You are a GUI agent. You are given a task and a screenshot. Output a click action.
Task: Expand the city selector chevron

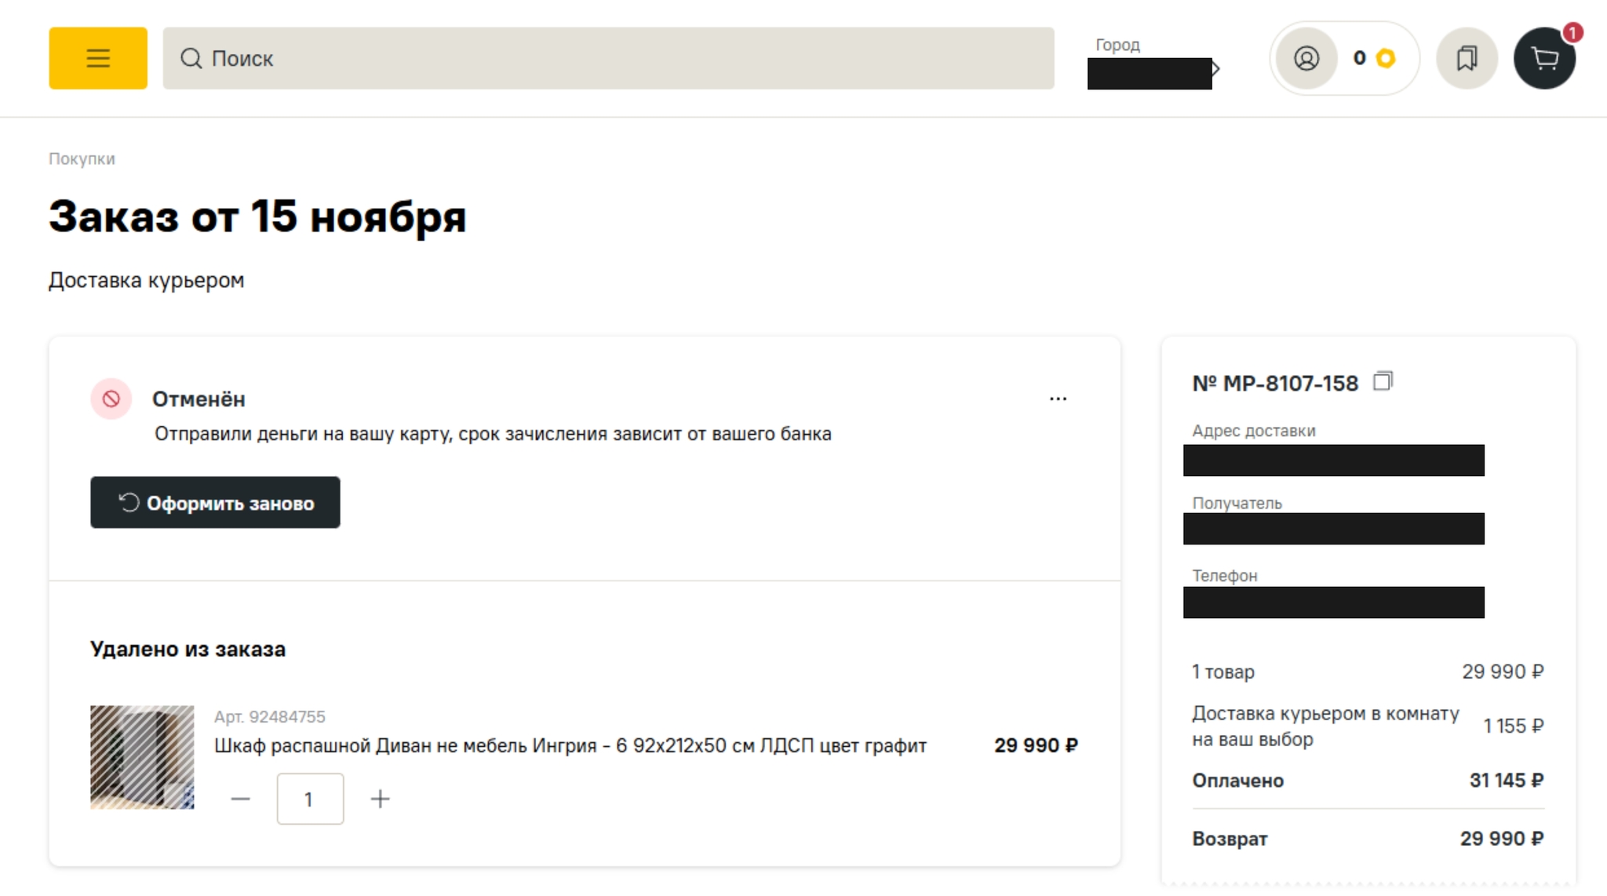tap(1215, 68)
